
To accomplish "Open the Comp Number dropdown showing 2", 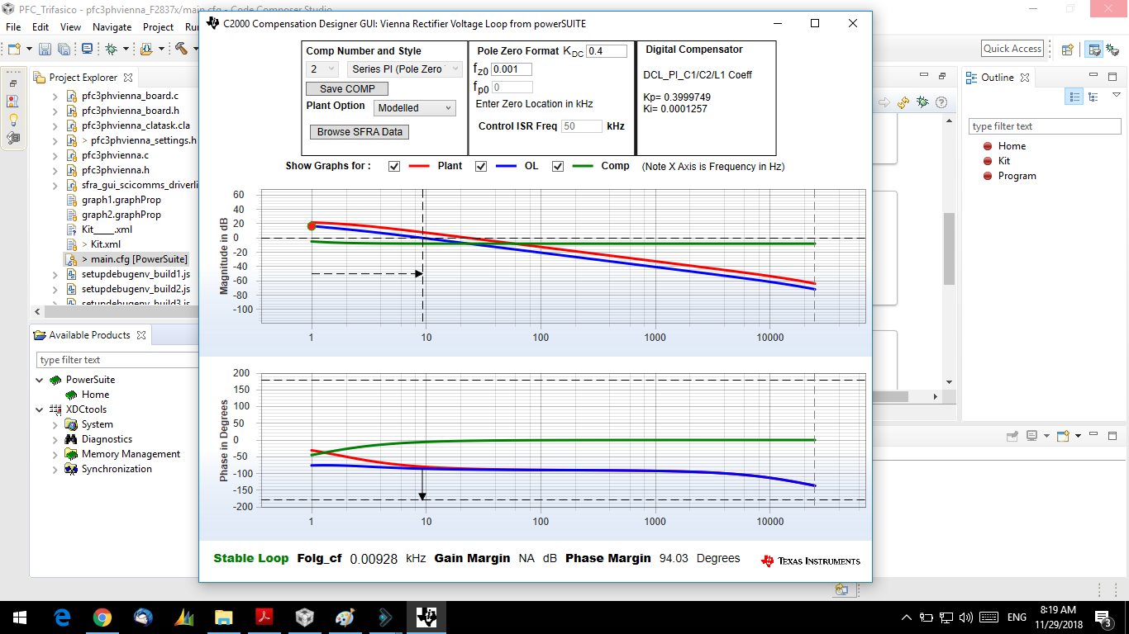I will click(322, 69).
